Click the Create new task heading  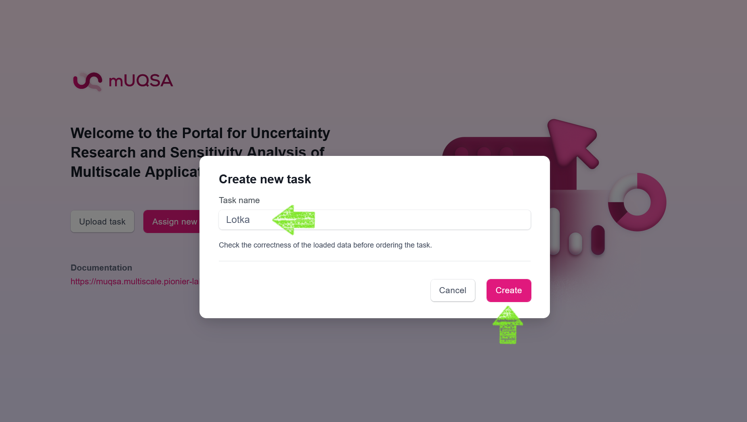[265, 179]
